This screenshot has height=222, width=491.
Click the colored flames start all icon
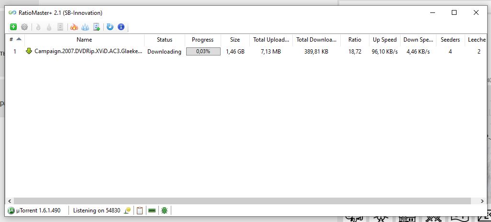click(x=74, y=27)
